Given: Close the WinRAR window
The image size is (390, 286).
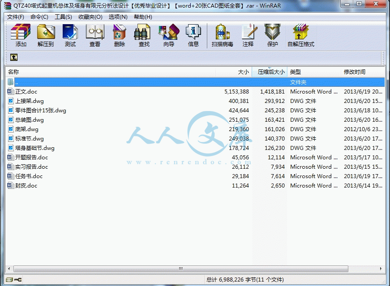Looking at the screenshot, I should 376,4.
